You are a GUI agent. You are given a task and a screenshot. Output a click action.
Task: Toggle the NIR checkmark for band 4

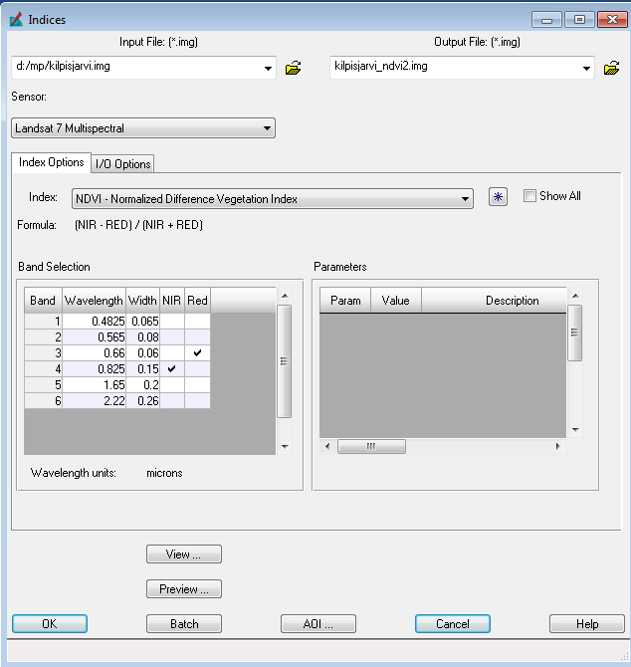coord(172,368)
